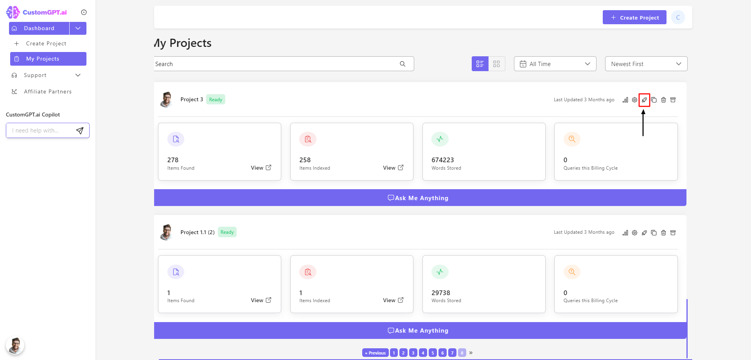Go to pagination page 4
751x360 pixels.
point(423,353)
